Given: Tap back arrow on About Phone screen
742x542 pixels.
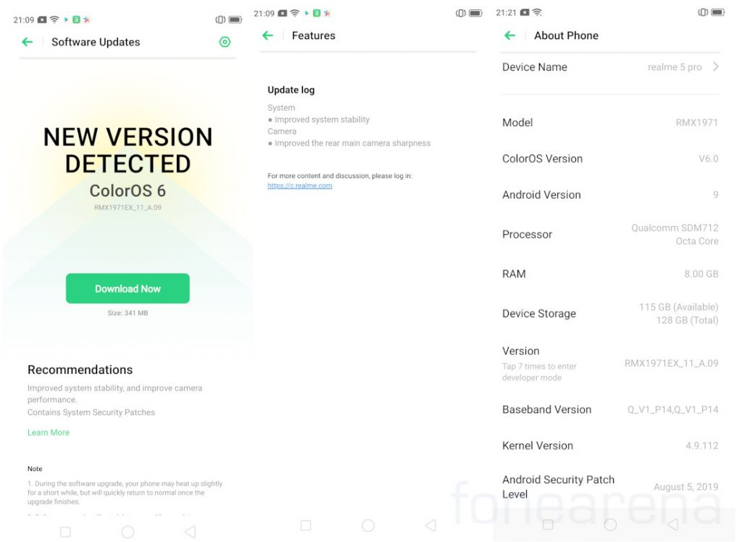Looking at the screenshot, I should click(x=509, y=36).
